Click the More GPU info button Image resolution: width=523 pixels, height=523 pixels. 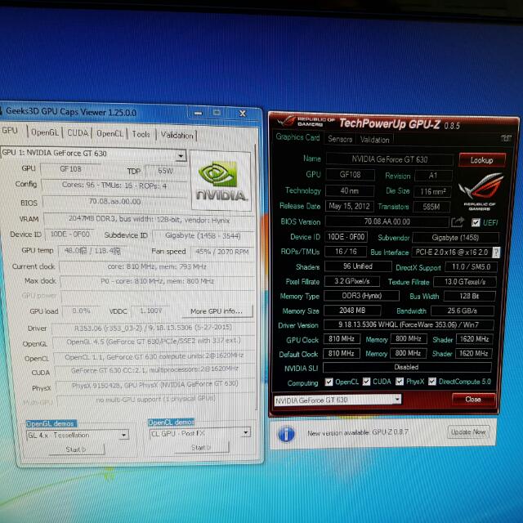(x=217, y=311)
